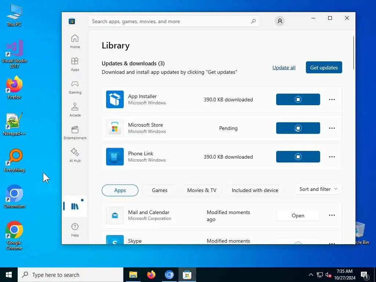The height and width of the screenshot is (282, 376).
Task: Stop the pending Microsoft Store update
Action: [298, 128]
